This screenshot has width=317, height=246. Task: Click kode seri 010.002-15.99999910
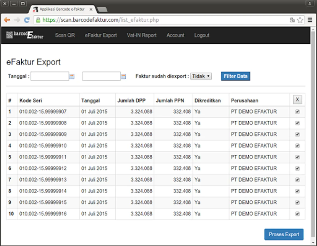point(43,146)
